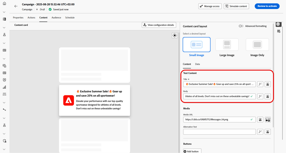The image size is (286, 153).
Task: Open personalization editor for Alternative Text
Action: tap(268, 132)
